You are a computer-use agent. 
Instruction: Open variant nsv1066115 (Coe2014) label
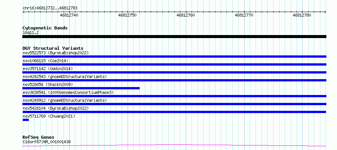(x=45, y=61)
